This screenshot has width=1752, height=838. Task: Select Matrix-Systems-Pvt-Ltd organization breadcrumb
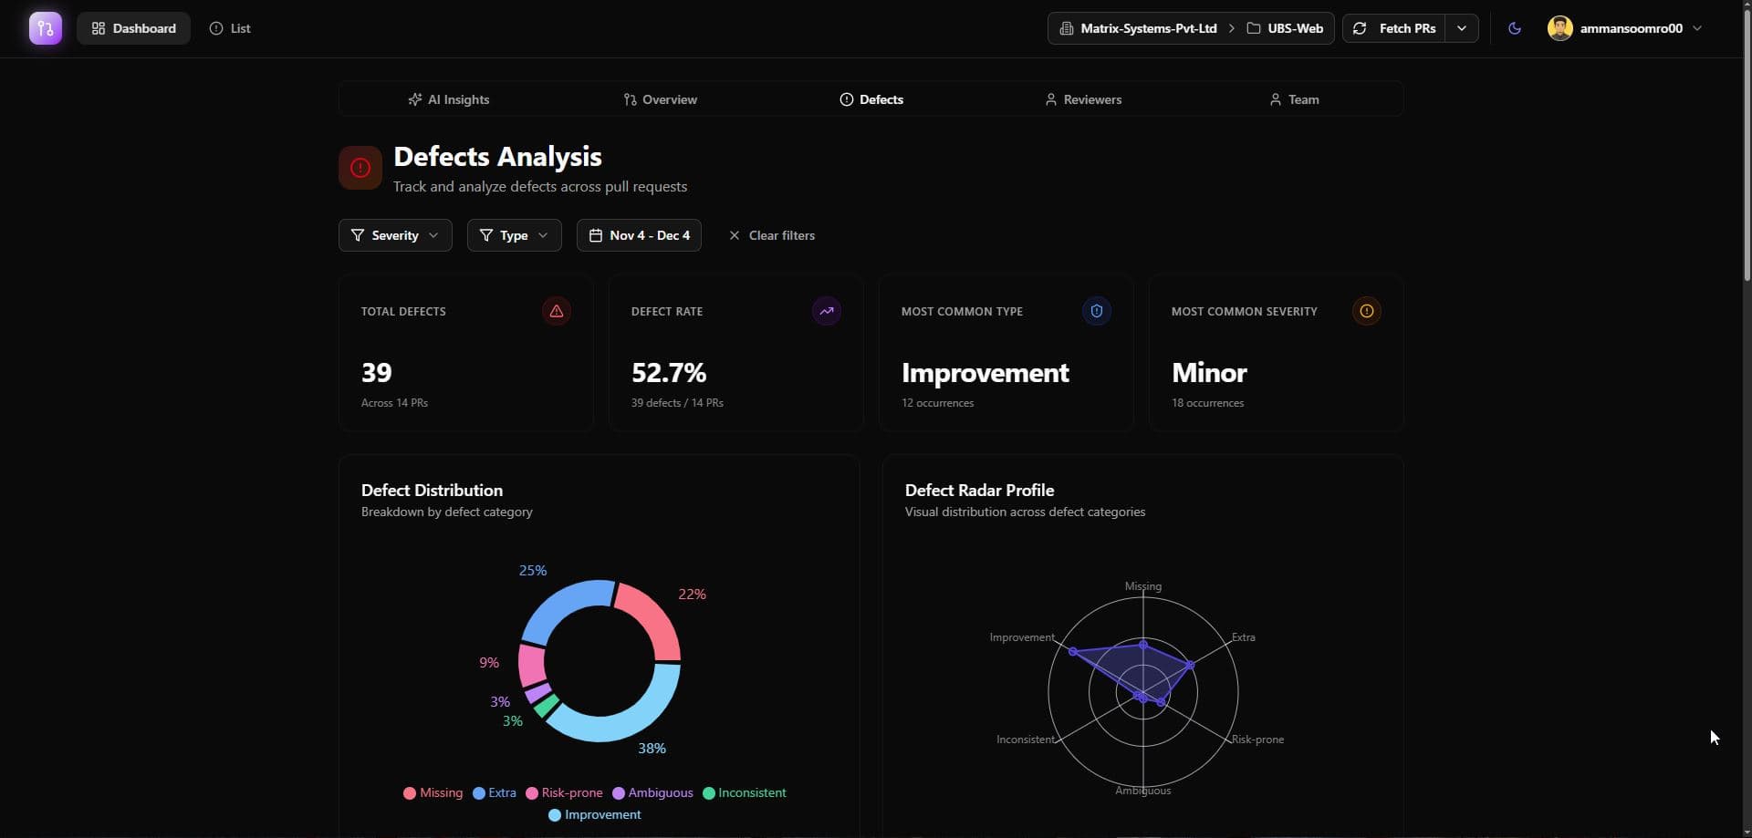pos(1138,28)
